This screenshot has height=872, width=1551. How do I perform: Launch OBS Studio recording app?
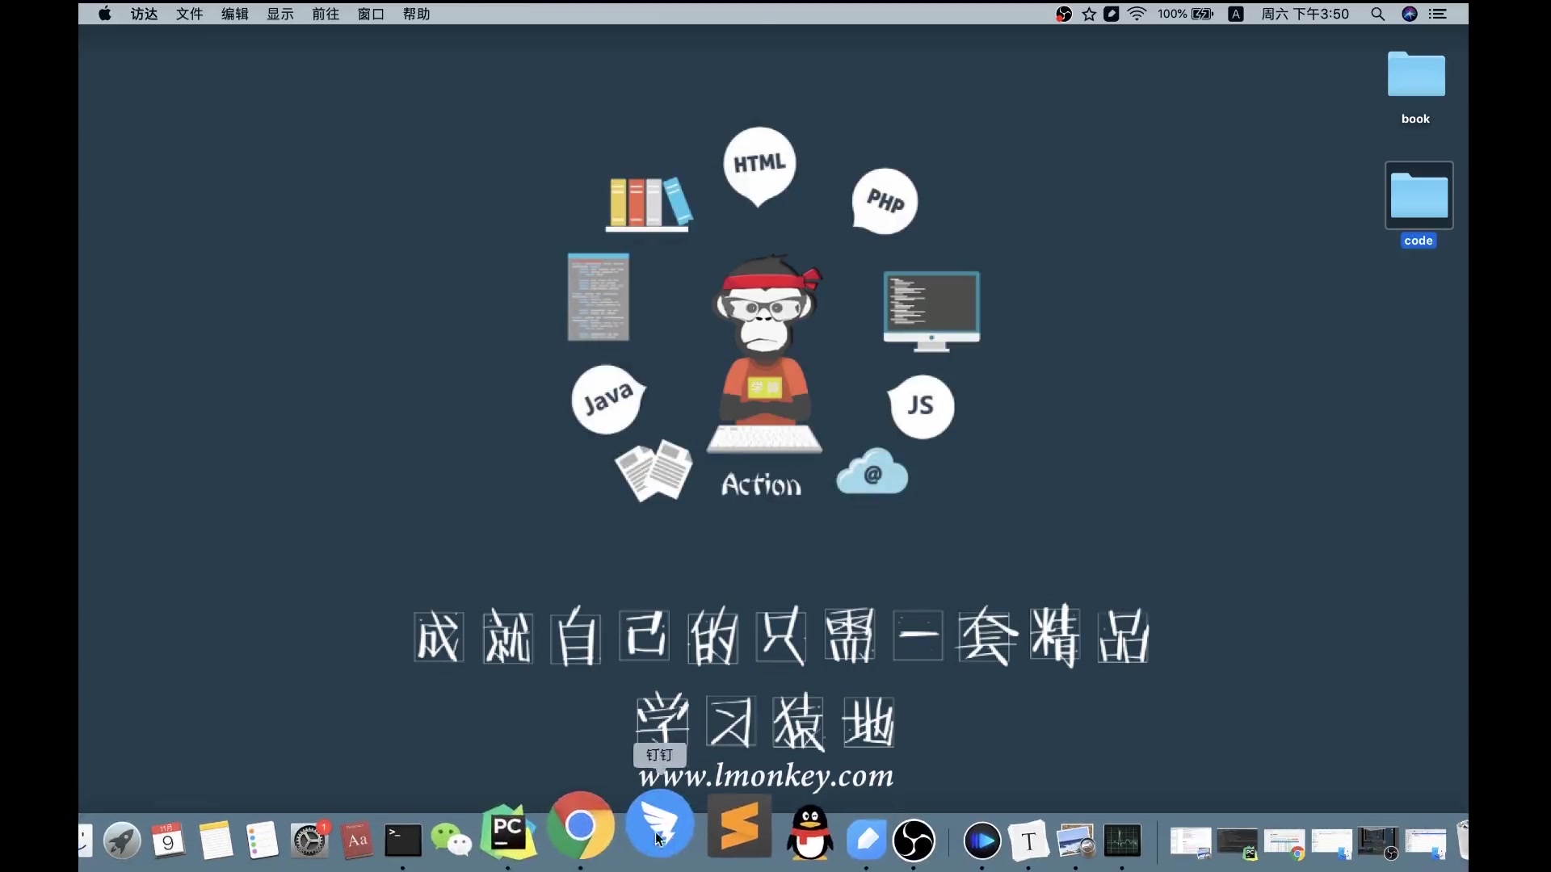point(914,840)
